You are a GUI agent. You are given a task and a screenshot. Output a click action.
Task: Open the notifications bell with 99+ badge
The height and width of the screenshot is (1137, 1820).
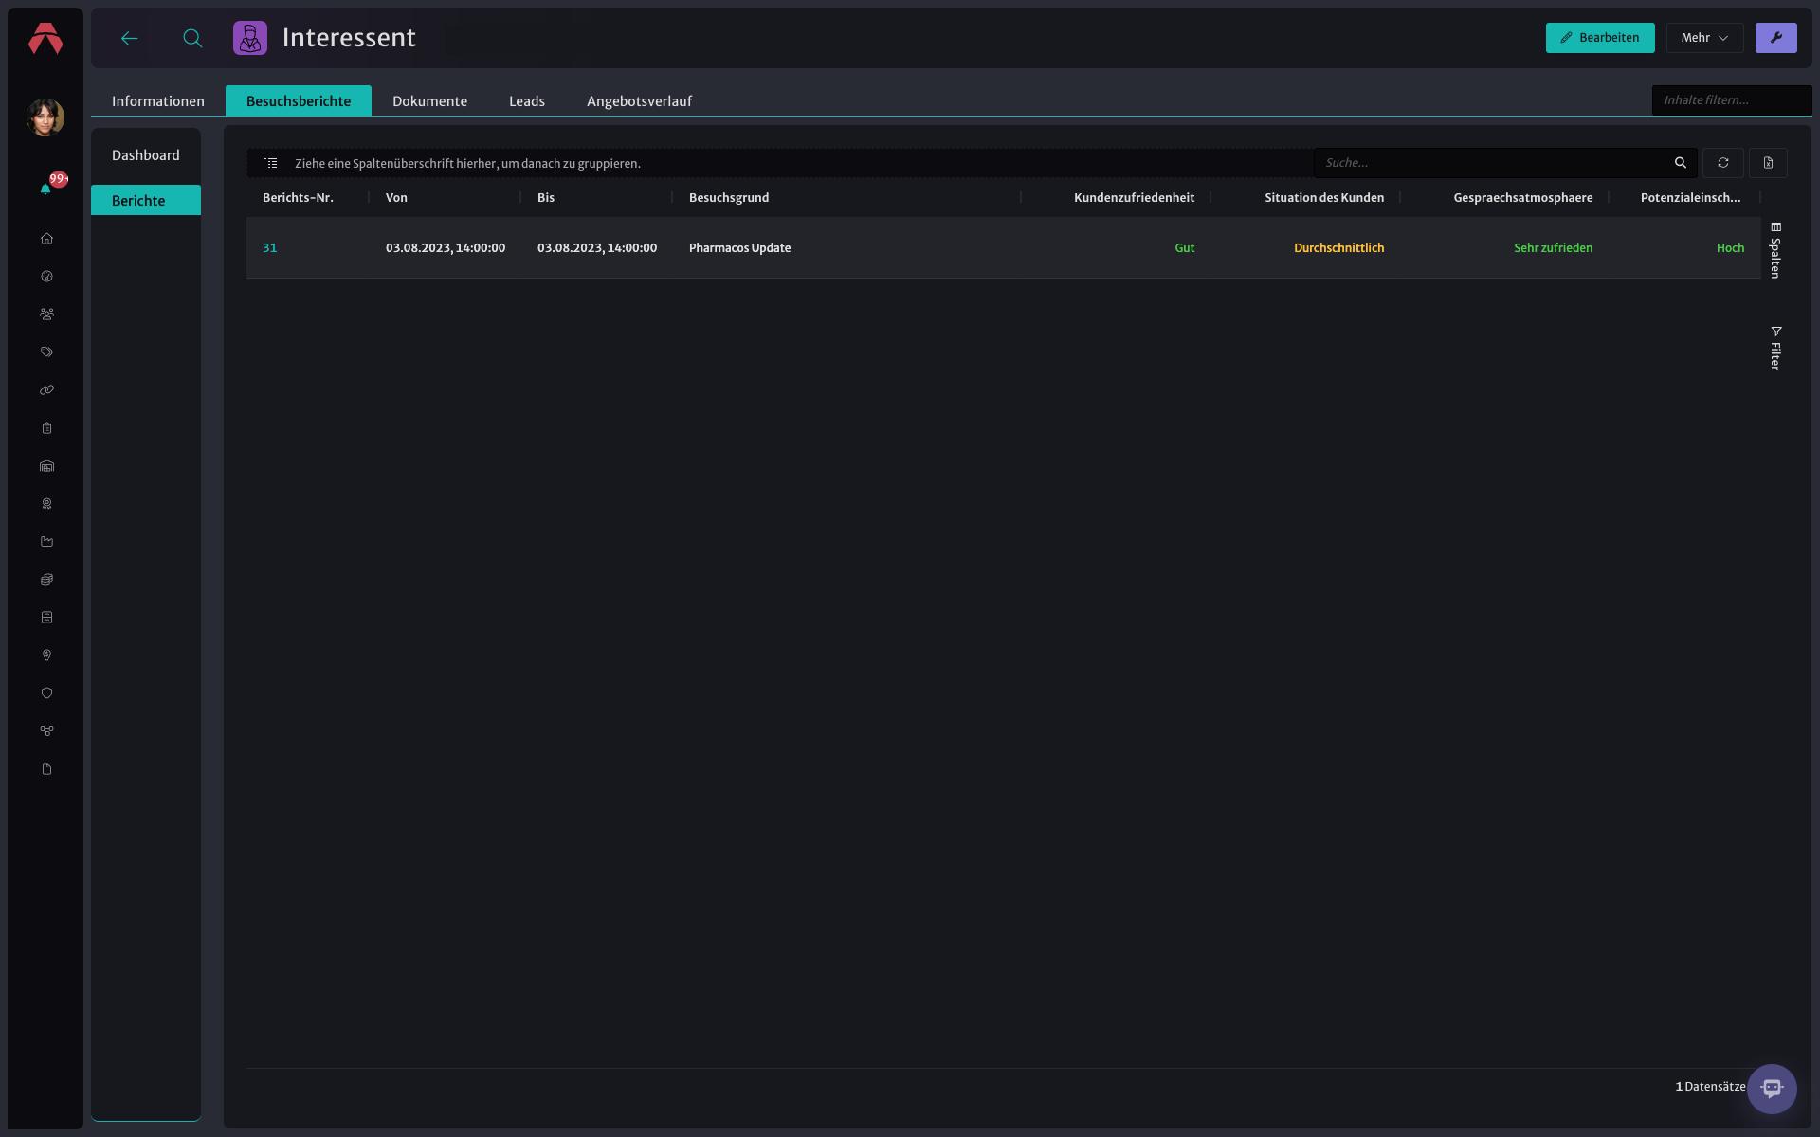pyautogui.click(x=46, y=188)
